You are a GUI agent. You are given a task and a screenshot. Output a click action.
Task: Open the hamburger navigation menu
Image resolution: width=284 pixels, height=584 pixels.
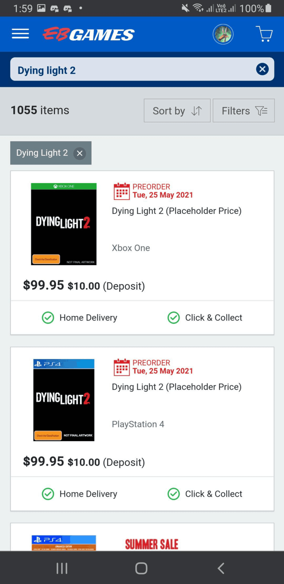pyautogui.click(x=20, y=34)
